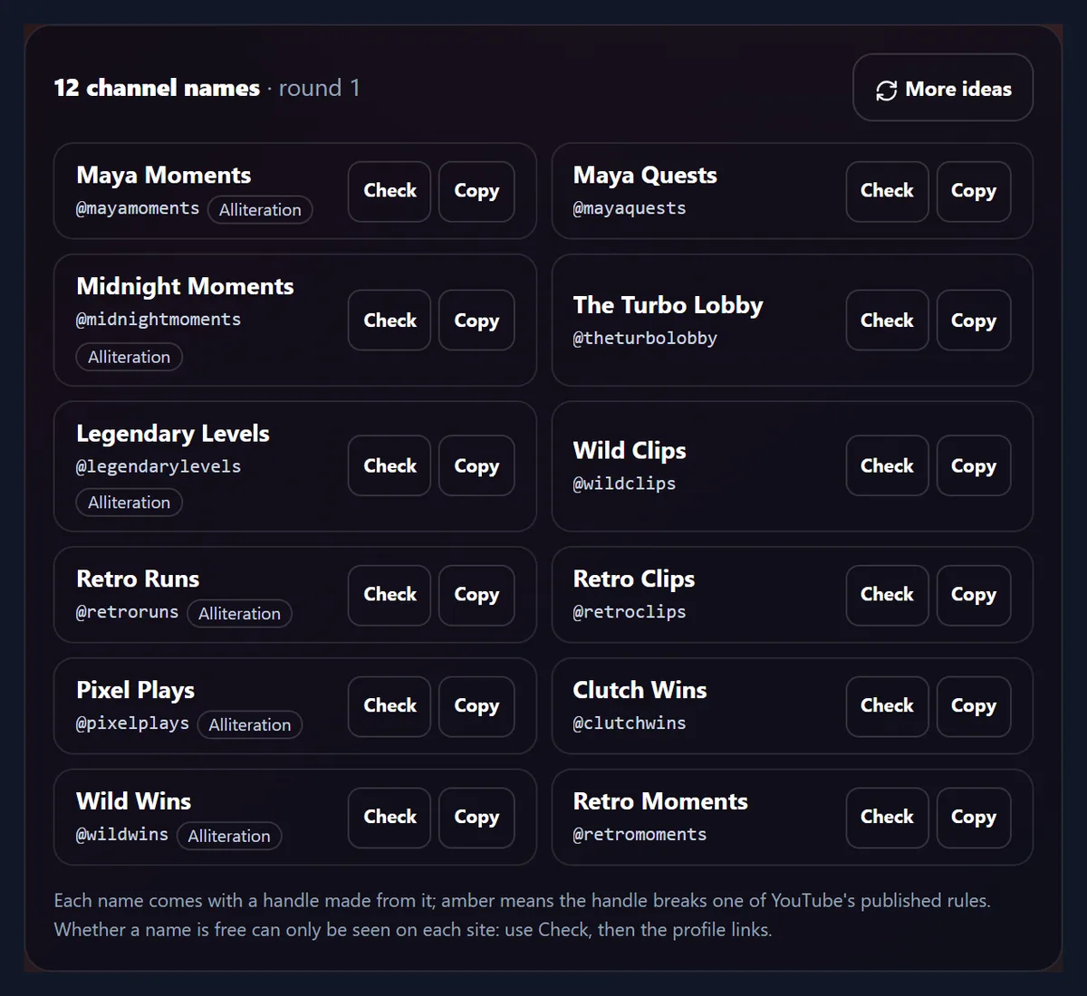This screenshot has width=1087, height=996.
Task: Click the Midnight Moments title
Action: tap(185, 287)
